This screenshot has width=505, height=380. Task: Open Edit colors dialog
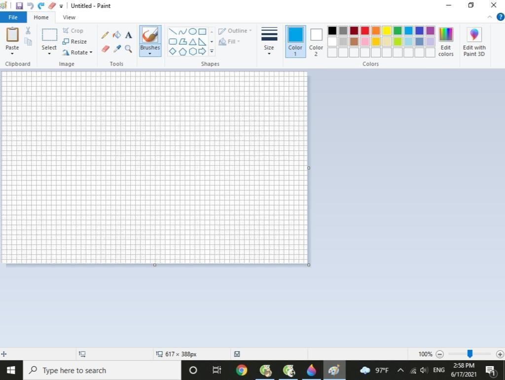pos(446,42)
